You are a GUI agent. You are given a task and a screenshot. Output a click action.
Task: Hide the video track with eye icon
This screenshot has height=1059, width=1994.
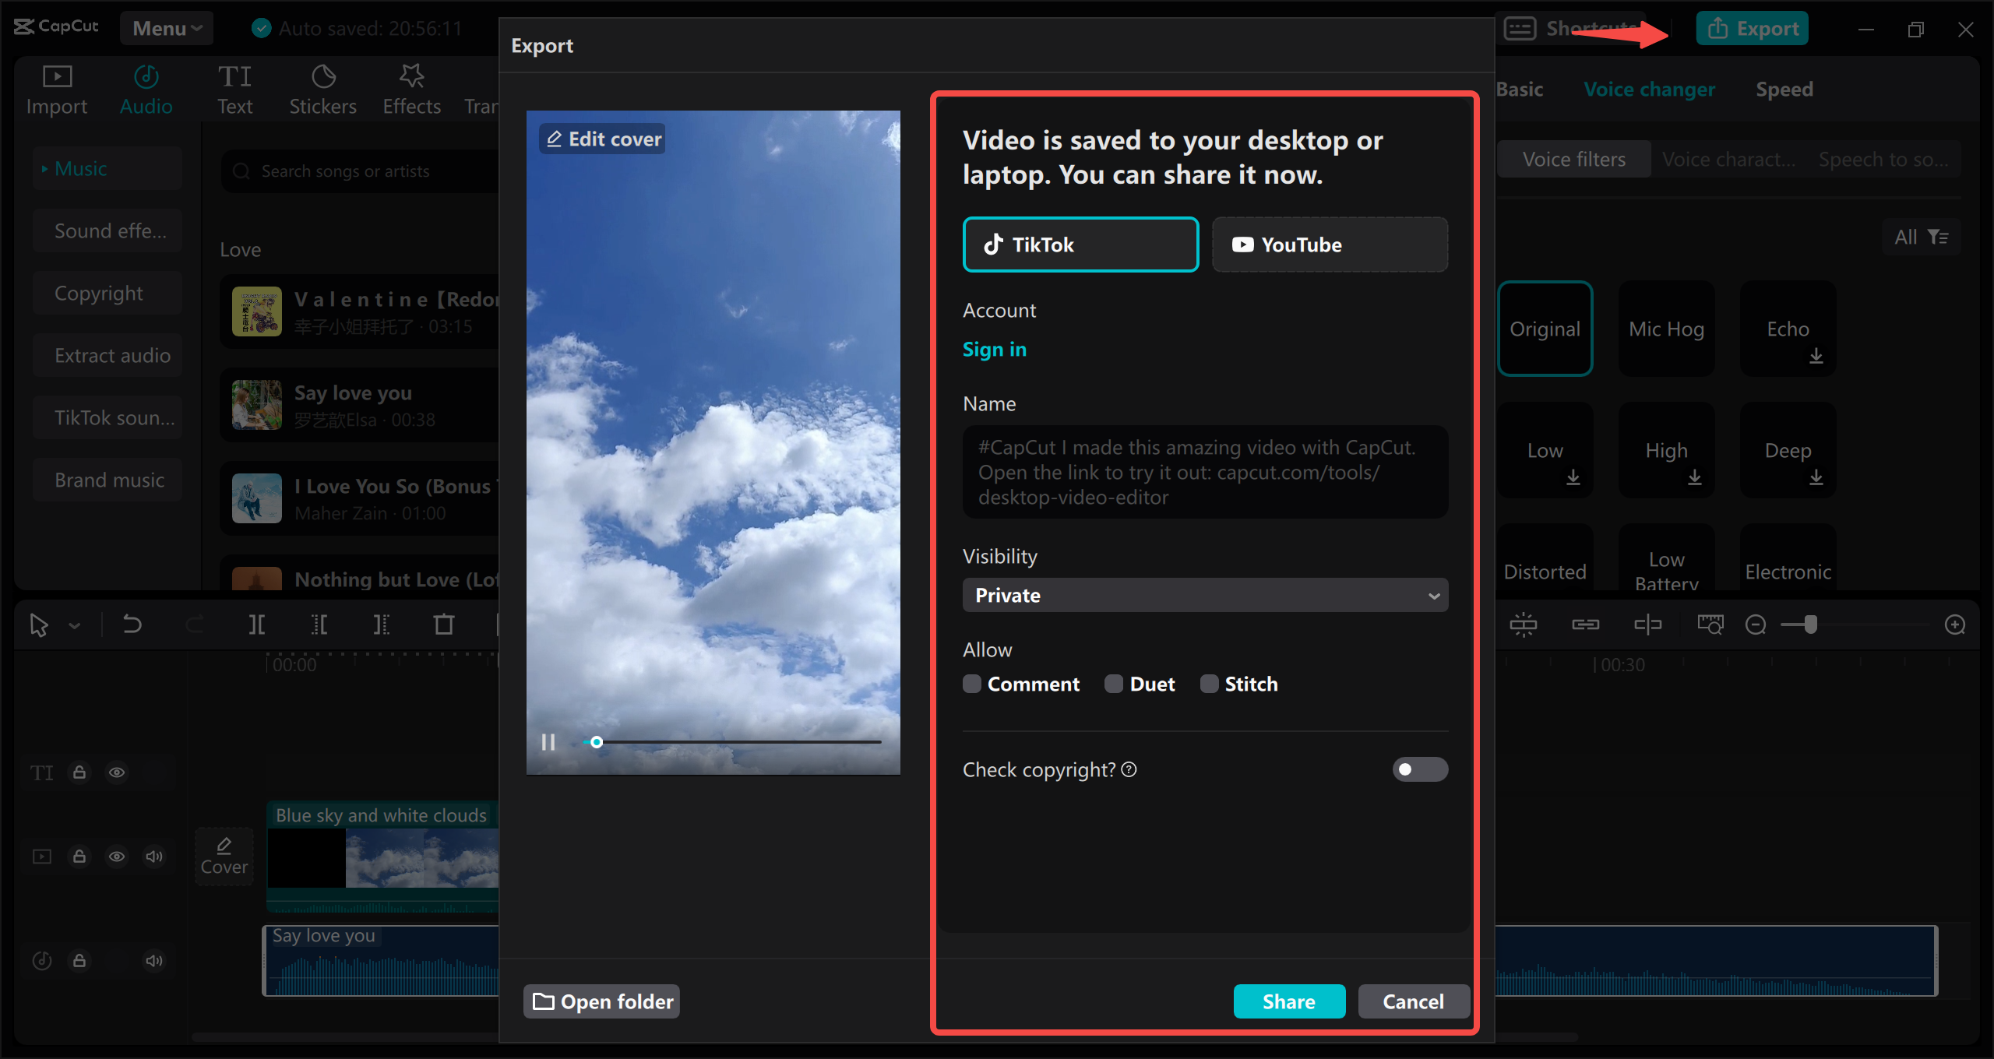117,857
